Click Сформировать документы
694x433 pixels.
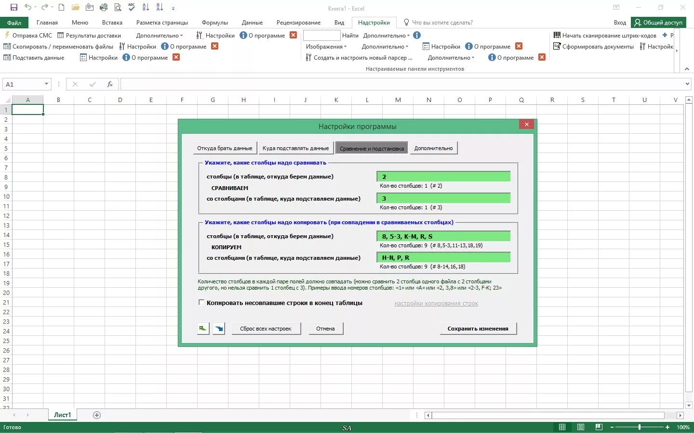point(593,46)
